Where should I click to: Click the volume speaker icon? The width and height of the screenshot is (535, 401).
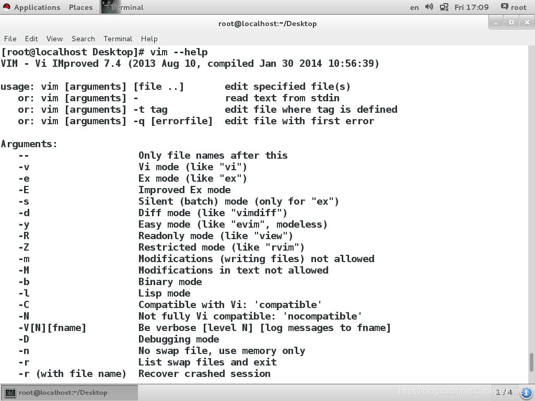[429, 7]
